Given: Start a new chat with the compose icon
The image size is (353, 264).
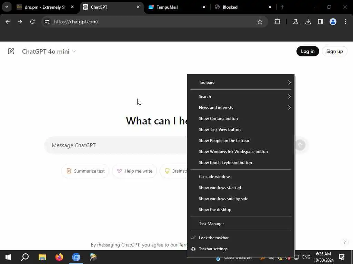Looking at the screenshot, I should pyautogui.click(x=11, y=52).
